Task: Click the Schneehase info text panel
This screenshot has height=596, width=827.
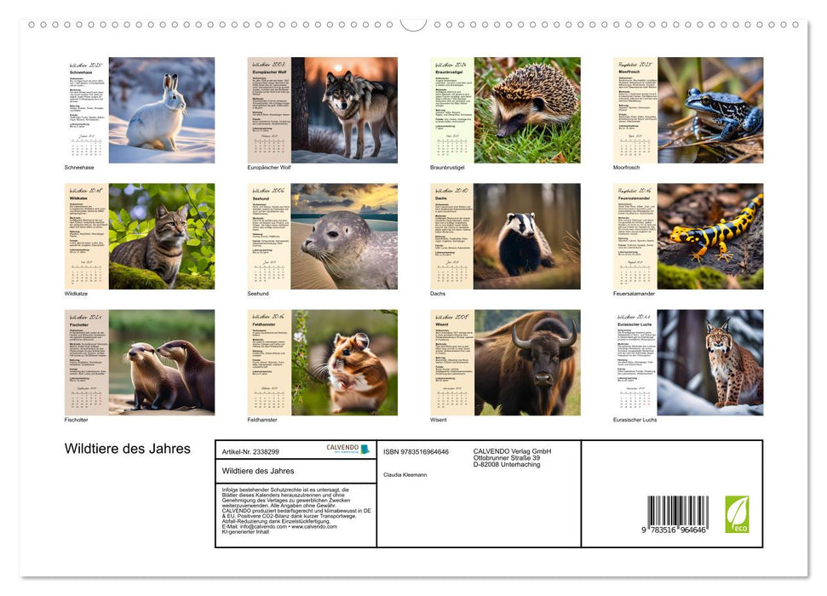Action: [x=87, y=110]
